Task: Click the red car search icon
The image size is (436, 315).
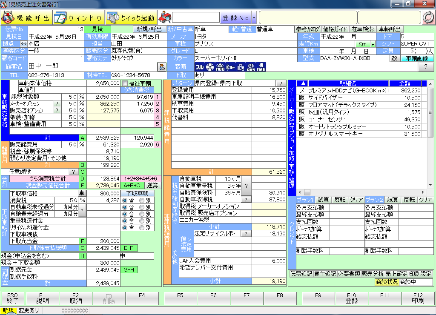Action: (165, 18)
